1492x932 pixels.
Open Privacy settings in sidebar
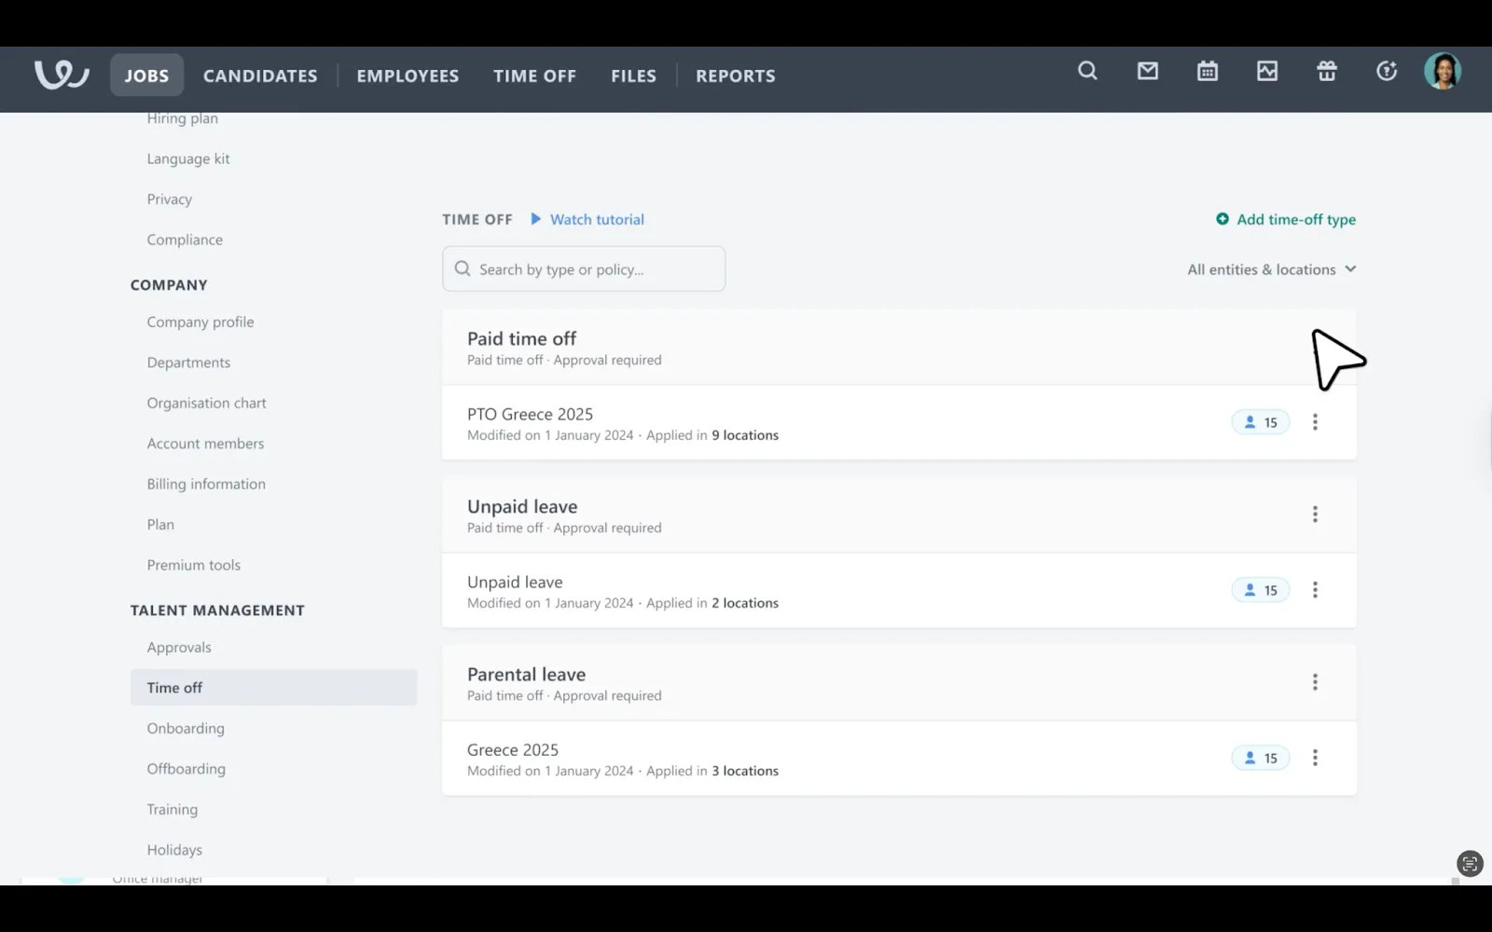click(x=169, y=199)
